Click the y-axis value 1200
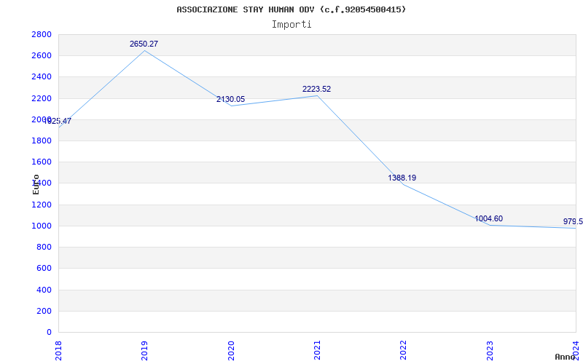 coord(42,205)
